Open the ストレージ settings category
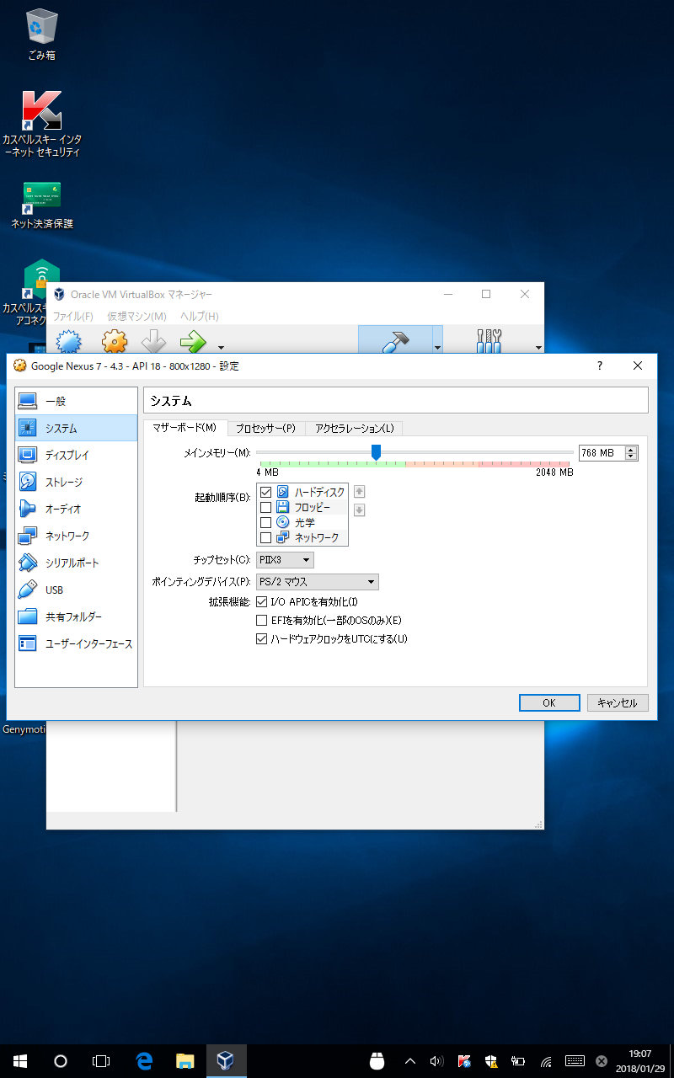This screenshot has height=1078, width=674. [77, 482]
